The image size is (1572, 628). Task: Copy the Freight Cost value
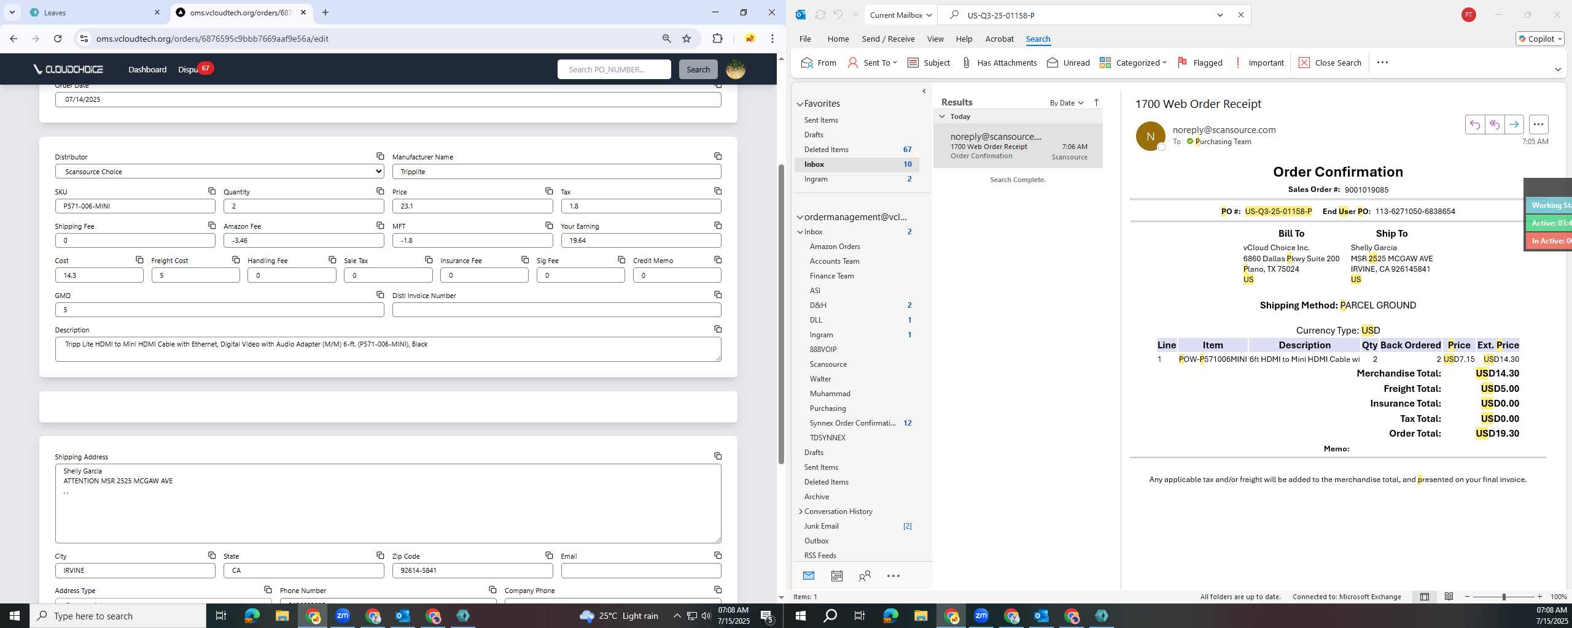pos(236,260)
